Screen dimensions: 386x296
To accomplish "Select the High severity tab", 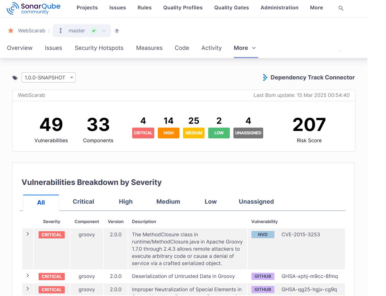I will (x=126, y=202).
